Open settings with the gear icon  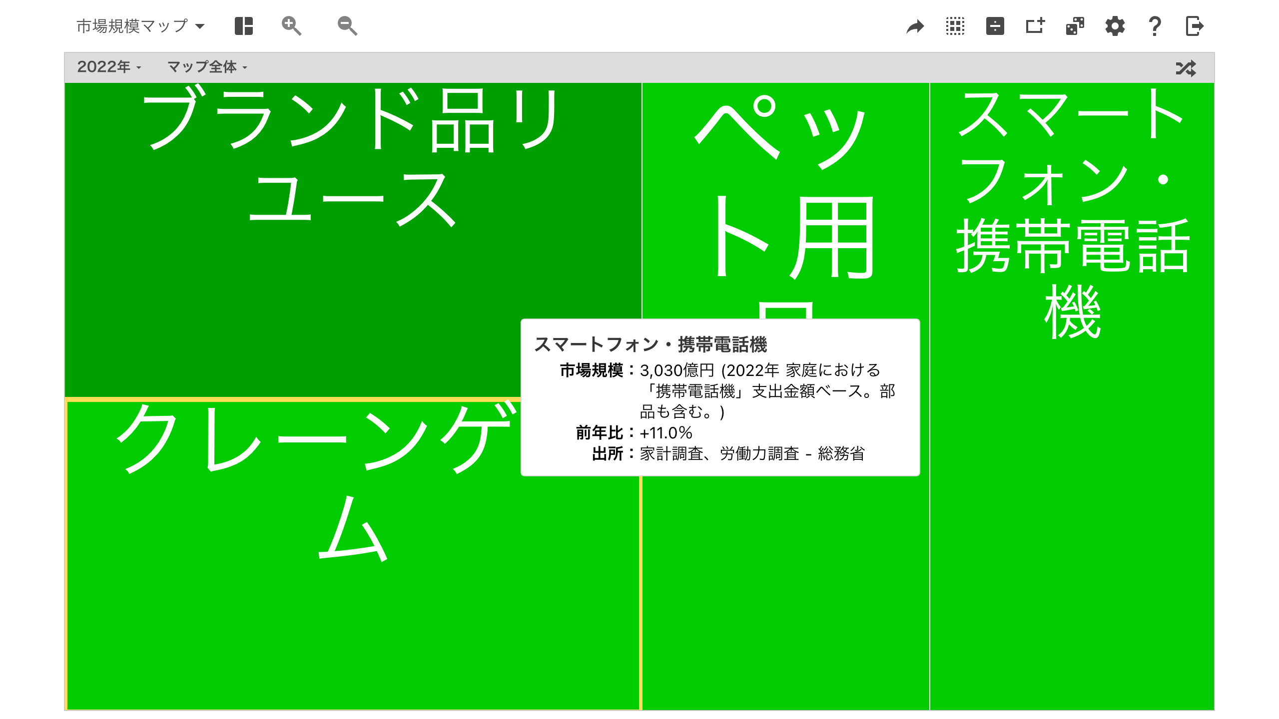coord(1115,26)
